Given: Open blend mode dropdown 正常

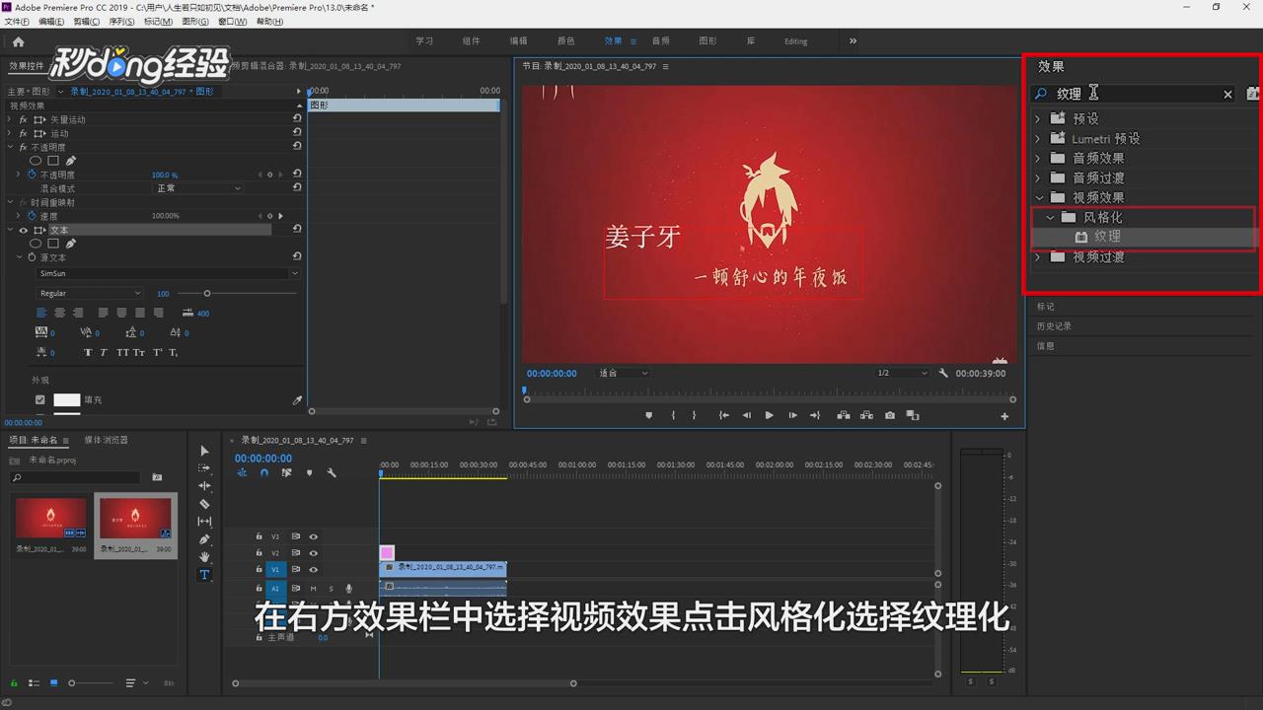Looking at the screenshot, I should (x=197, y=188).
